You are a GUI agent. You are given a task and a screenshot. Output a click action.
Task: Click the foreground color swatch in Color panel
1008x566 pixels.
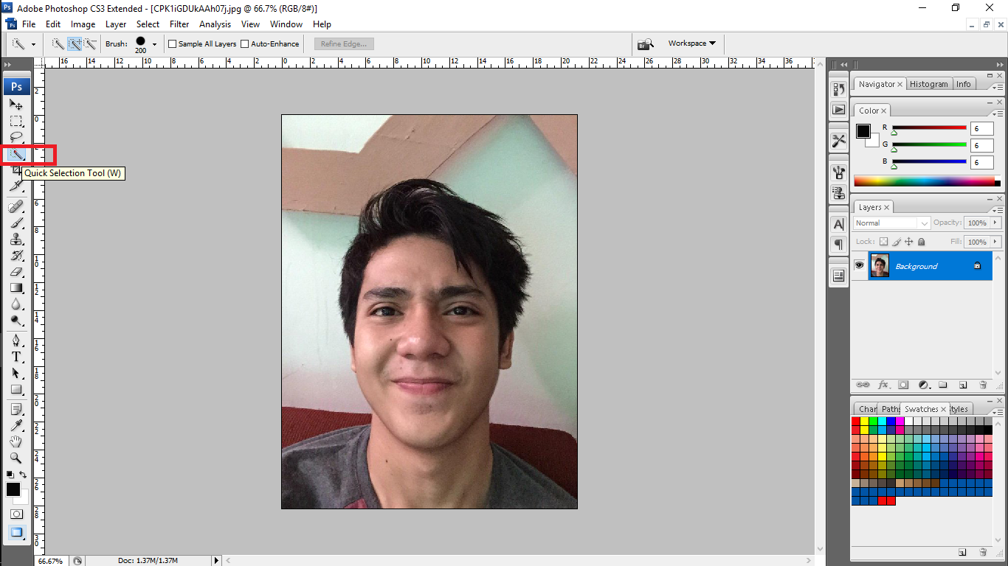coord(863,131)
